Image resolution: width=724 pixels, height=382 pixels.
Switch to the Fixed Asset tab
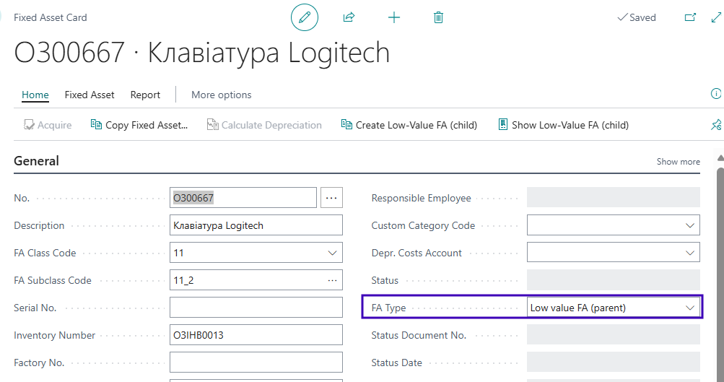coord(90,95)
